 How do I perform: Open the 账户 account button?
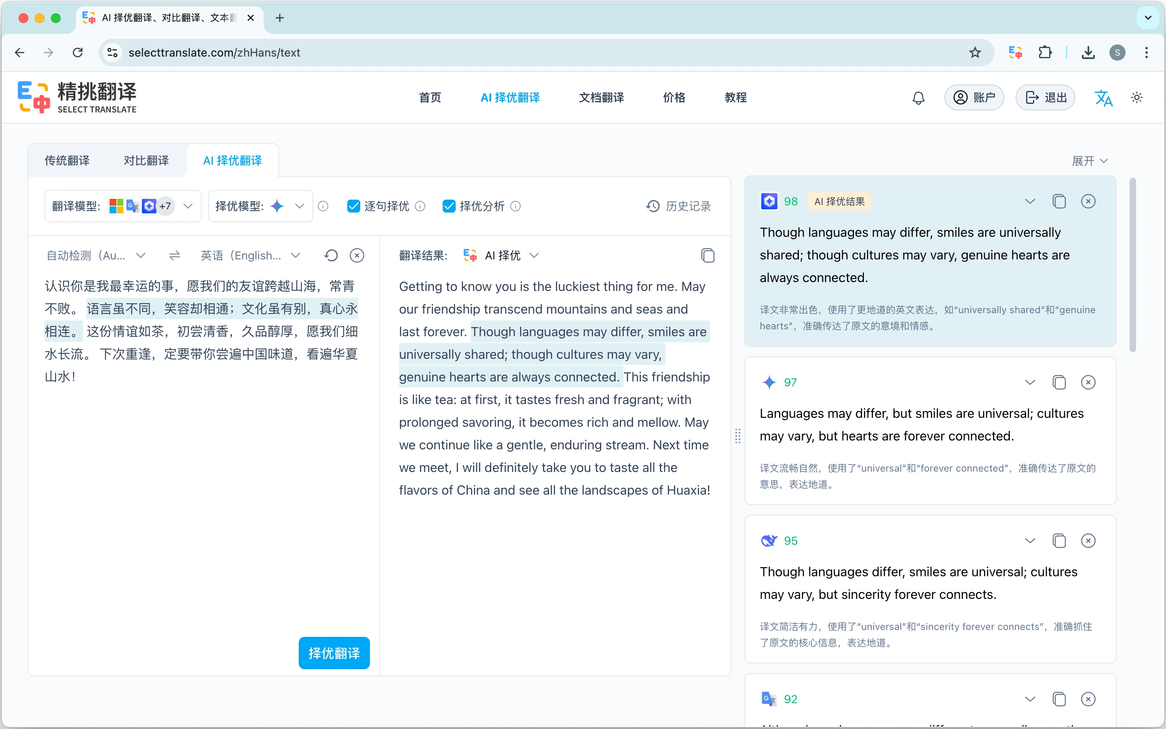click(974, 98)
